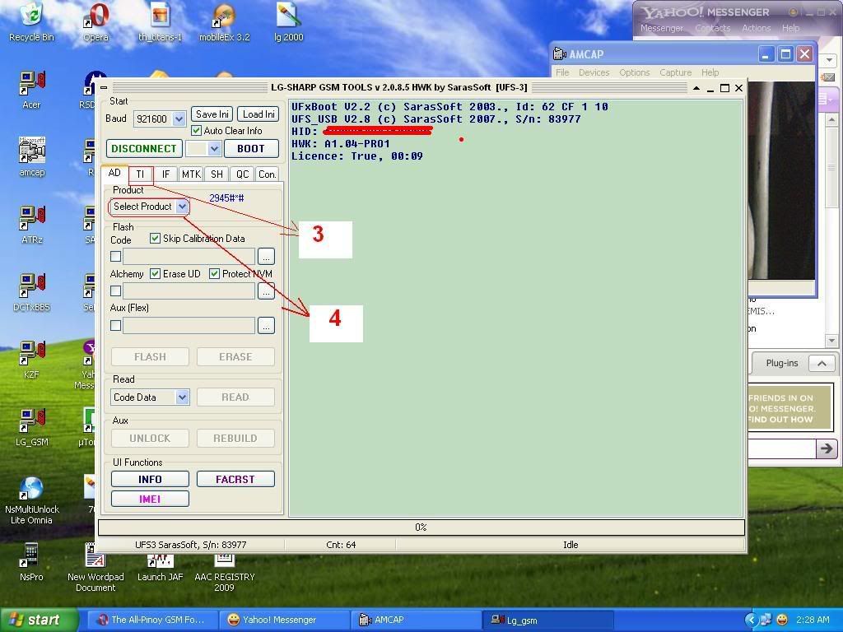The width and height of the screenshot is (843, 632).
Task: Click the IMEI button
Action: [x=150, y=499]
